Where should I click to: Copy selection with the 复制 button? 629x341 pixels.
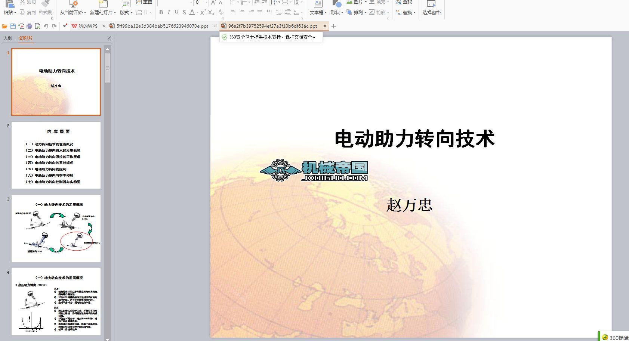point(28,12)
